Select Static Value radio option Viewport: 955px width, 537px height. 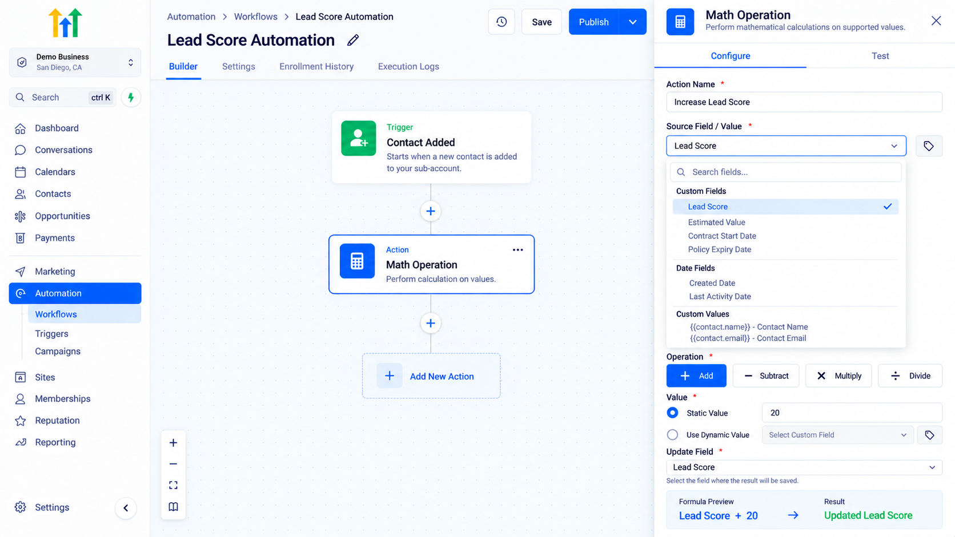[673, 413]
